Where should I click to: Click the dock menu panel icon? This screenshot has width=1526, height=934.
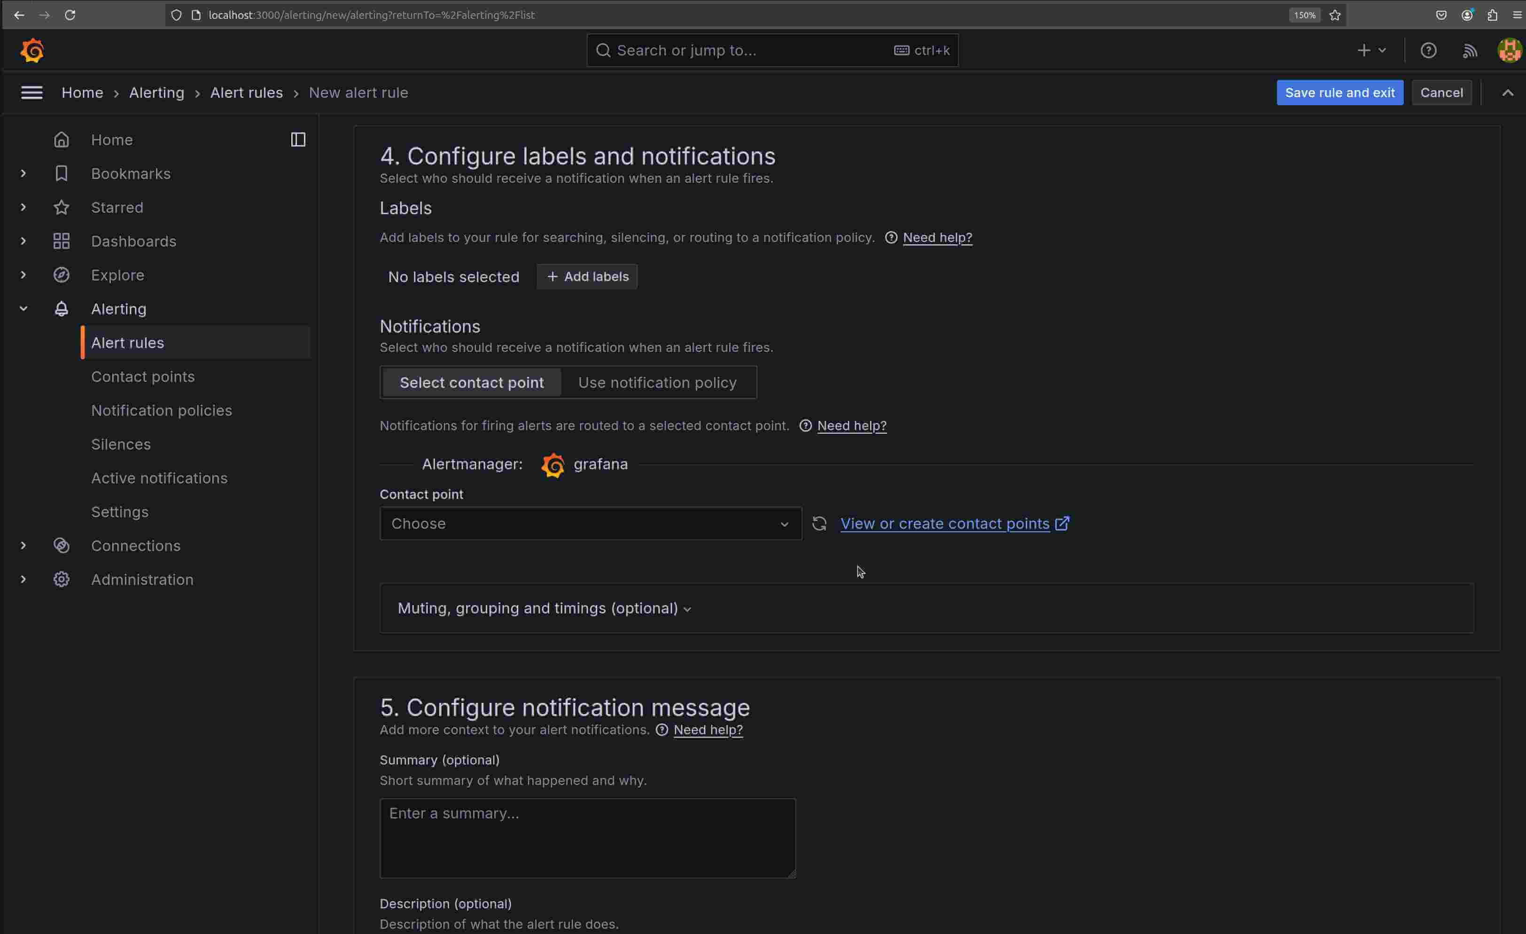298,140
